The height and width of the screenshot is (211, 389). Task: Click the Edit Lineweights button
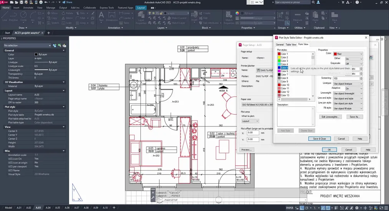click(x=330, y=117)
